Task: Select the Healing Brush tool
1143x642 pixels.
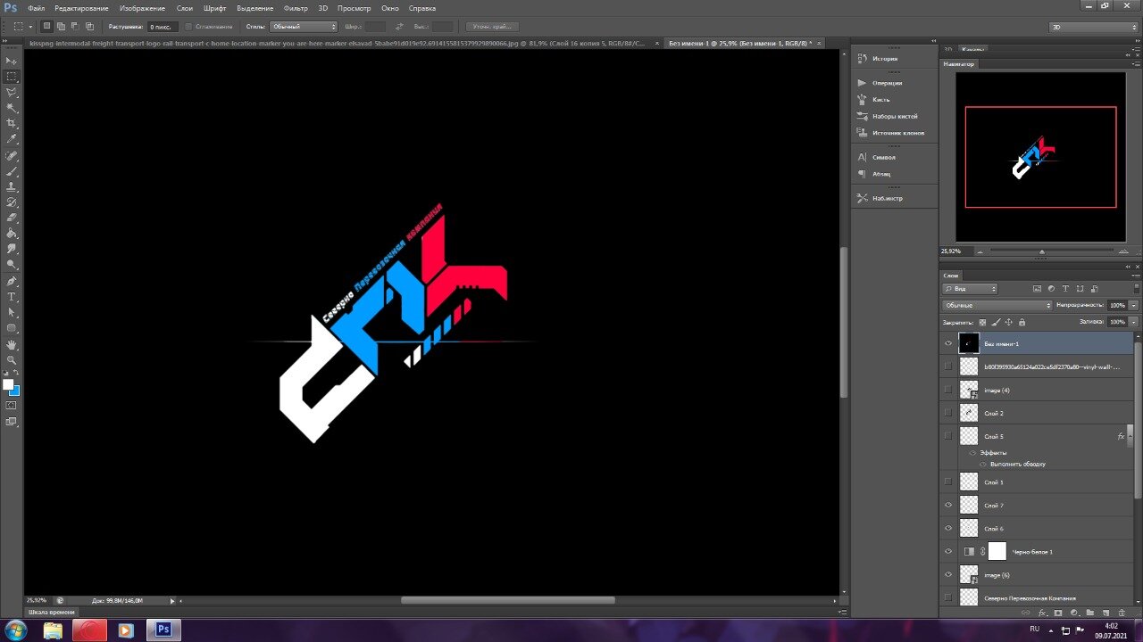Action: (x=12, y=156)
